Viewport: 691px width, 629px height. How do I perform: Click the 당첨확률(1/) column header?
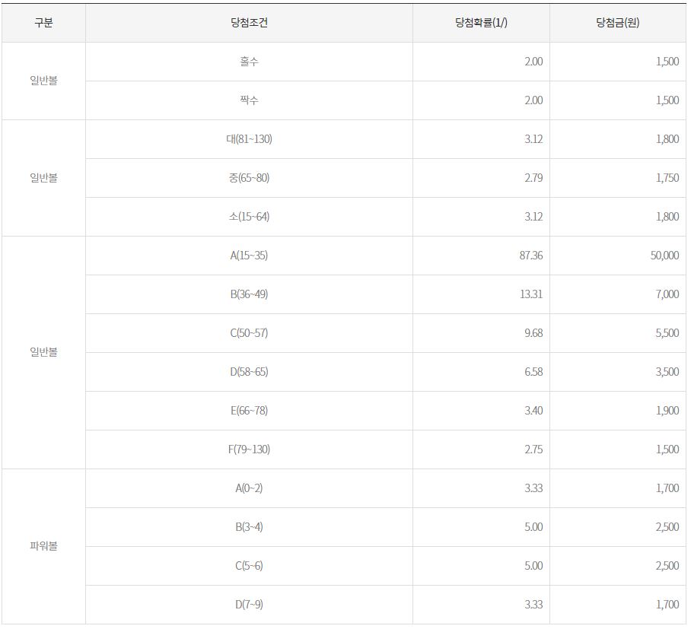481,23
